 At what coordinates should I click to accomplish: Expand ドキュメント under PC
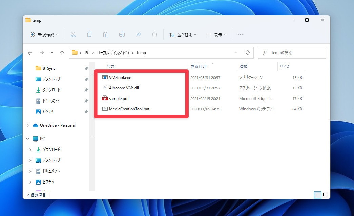30,171
